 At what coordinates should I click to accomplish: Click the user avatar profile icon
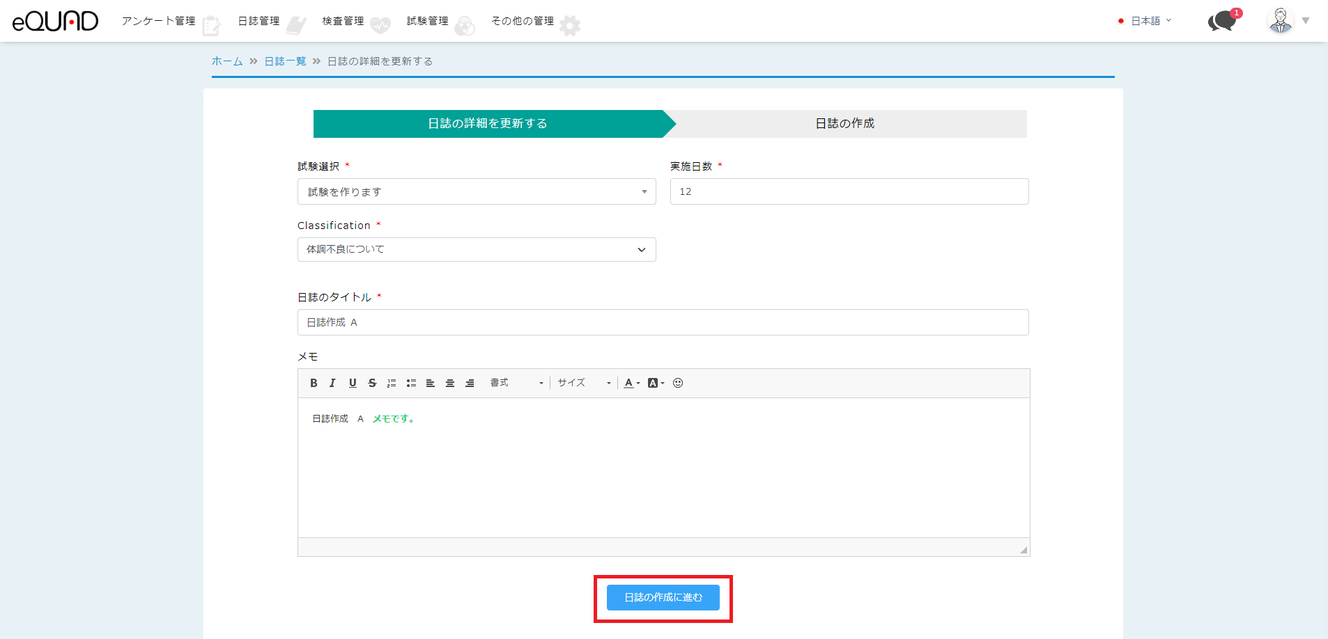point(1280,21)
